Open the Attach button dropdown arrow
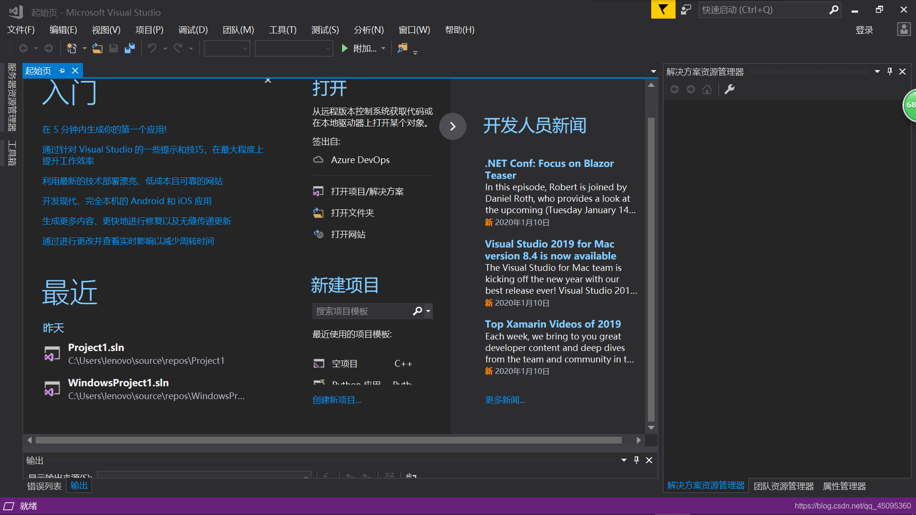Screen dimensions: 916x515 [x=383, y=48]
